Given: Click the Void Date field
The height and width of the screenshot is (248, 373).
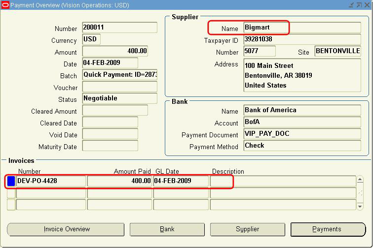Looking at the screenshot, I should point(110,134).
